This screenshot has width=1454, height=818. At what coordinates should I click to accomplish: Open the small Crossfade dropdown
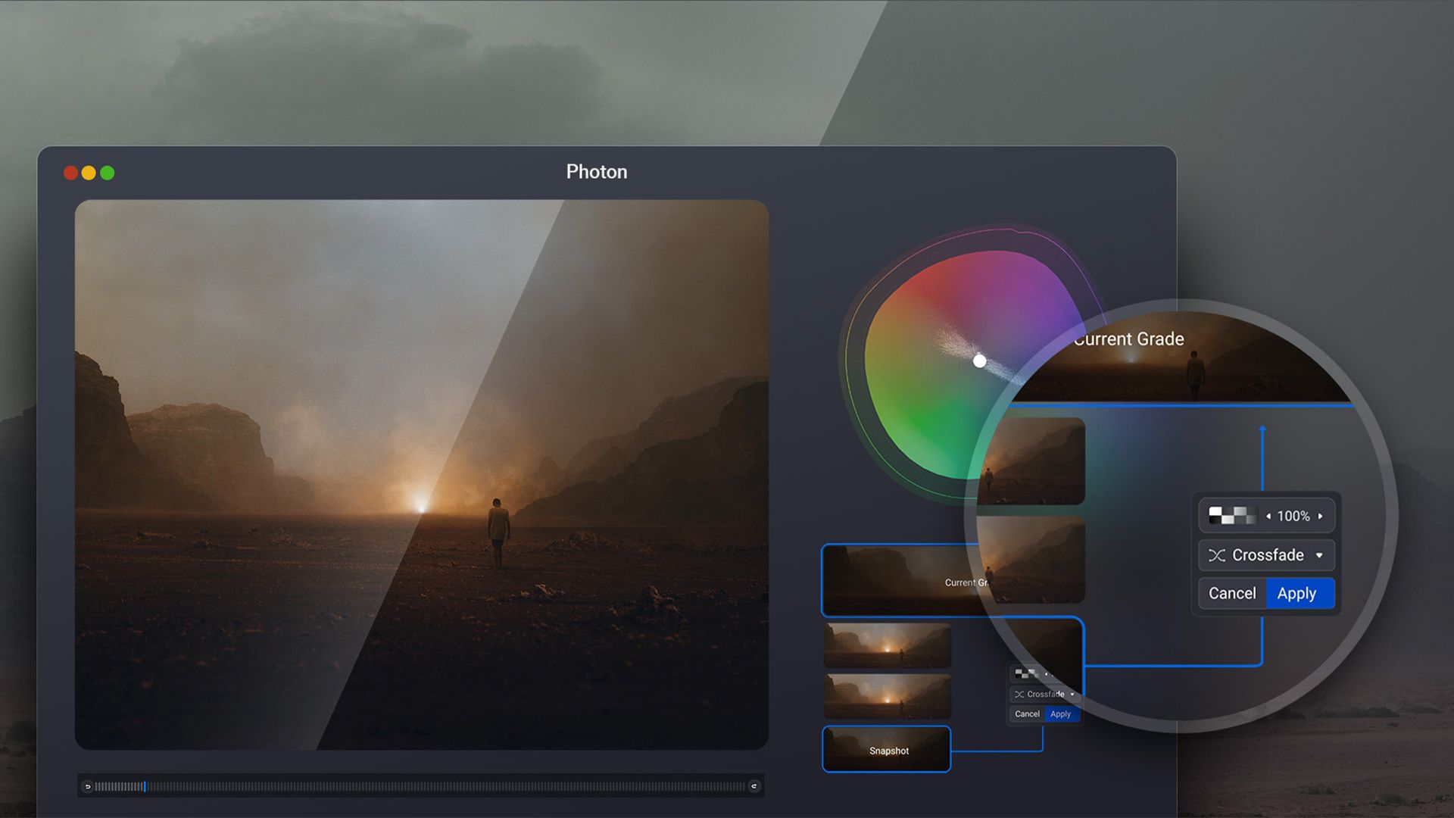(1045, 694)
